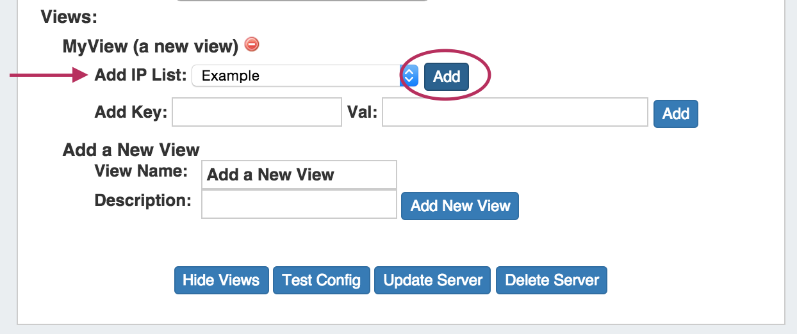Click the MyView (a new view) title
The image size is (797, 334).
pos(151,45)
